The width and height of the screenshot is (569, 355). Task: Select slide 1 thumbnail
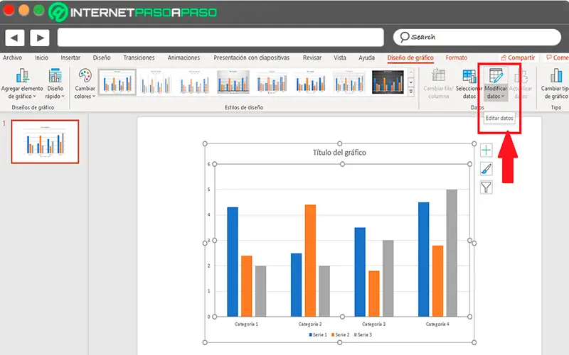45,141
